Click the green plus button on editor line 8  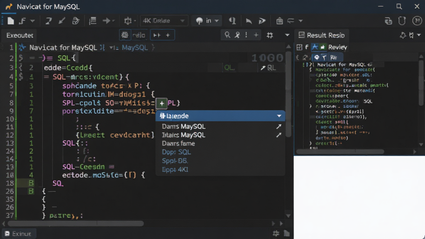[x=161, y=103]
